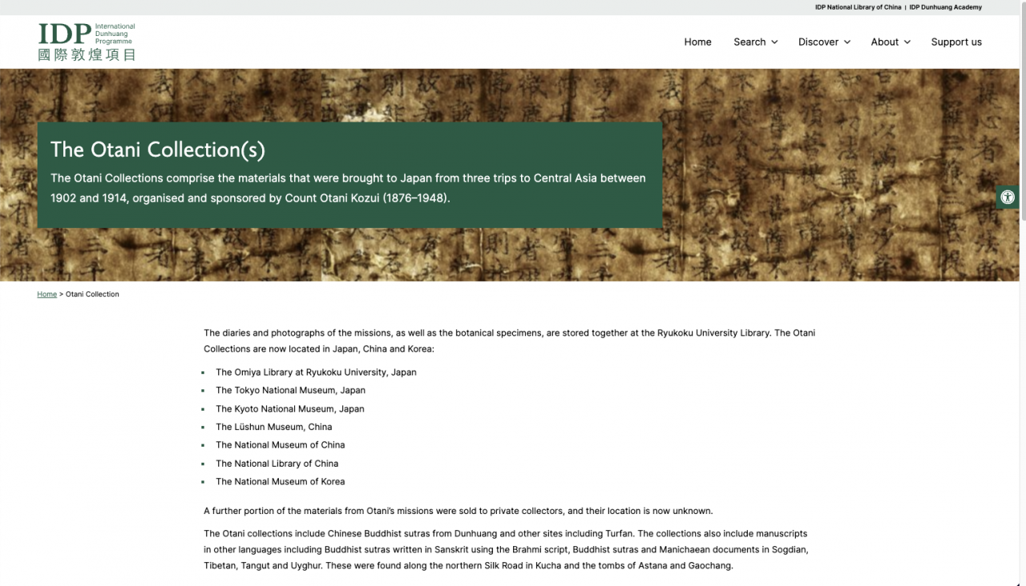Expand the Search dropdown chevron

point(774,42)
